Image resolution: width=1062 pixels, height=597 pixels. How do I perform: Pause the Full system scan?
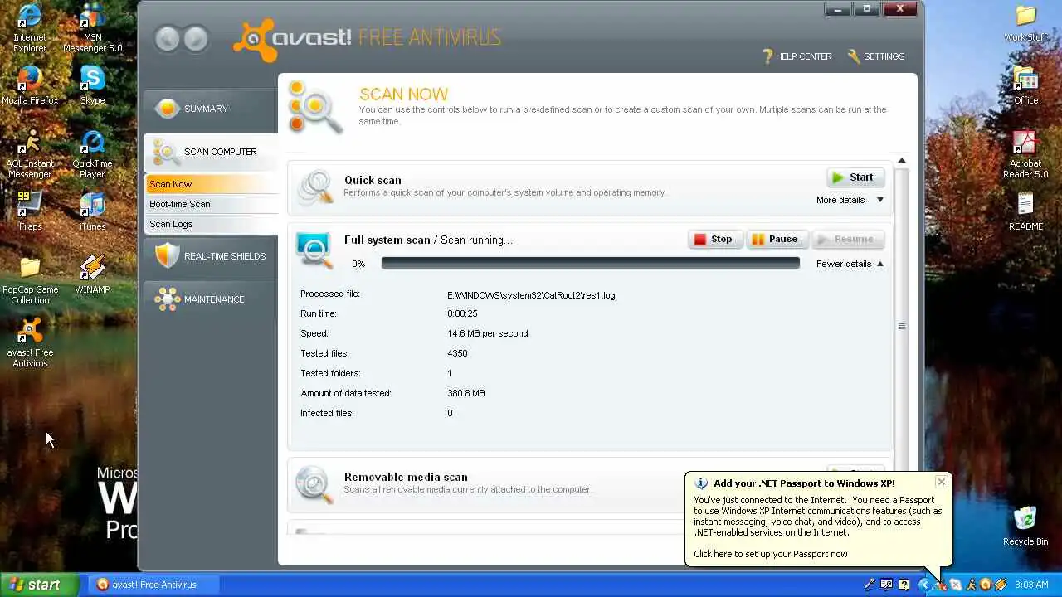pyautogui.click(x=777, y=240)
